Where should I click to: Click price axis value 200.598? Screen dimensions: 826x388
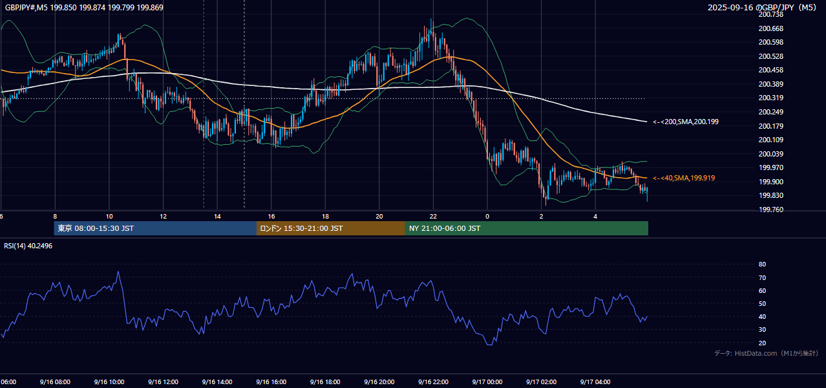(x=771, y=42)
